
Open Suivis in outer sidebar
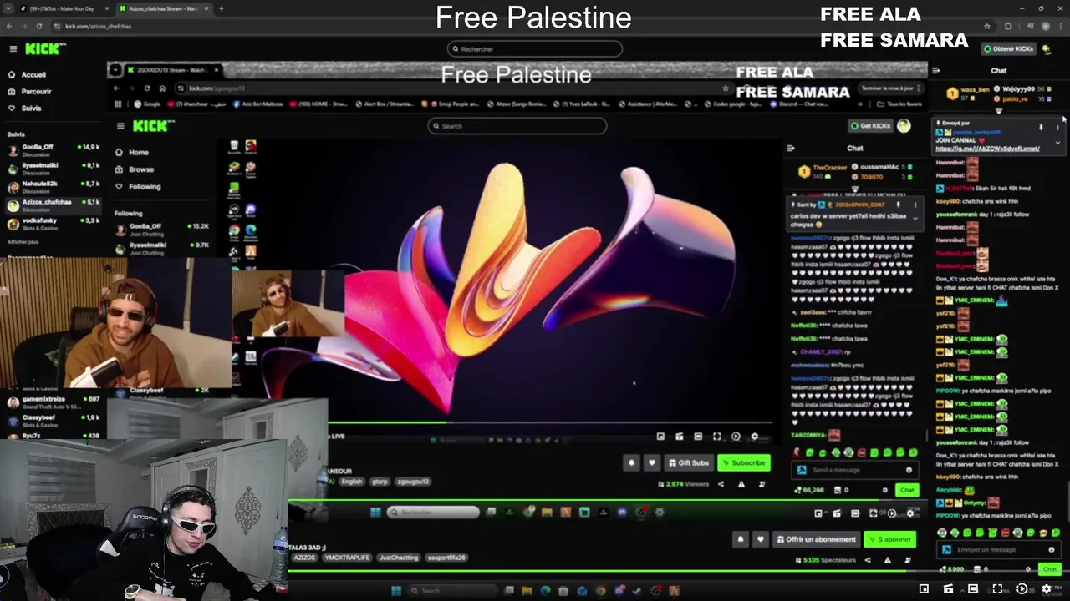(x=31, y=108)
